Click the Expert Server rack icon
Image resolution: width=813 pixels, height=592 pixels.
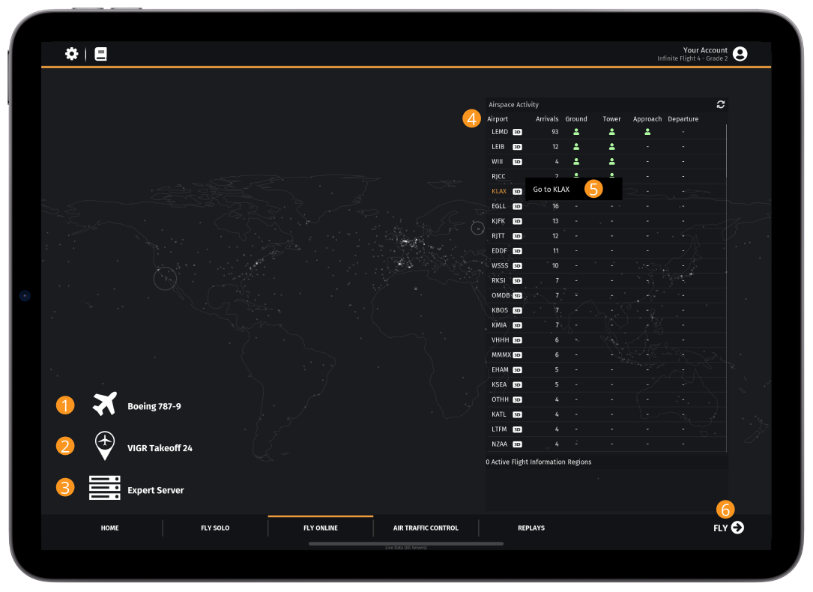coord(104,488)
